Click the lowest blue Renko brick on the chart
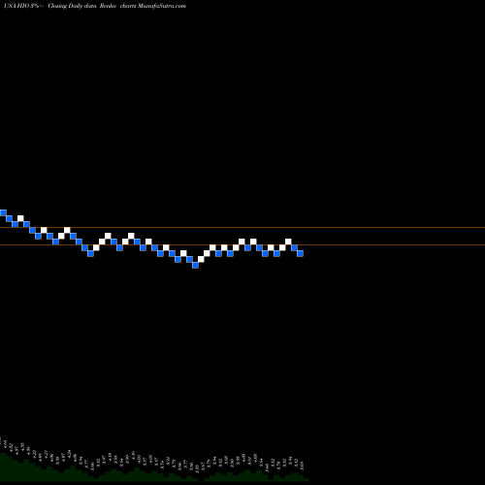 tap(195, 265)
